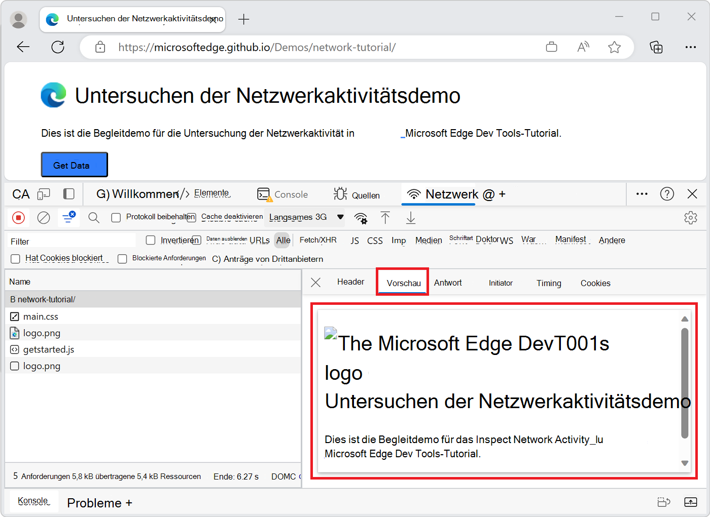710x517 pixels.
Task: Toggle Daten ausblenden URLs checkbox
Action: [x=197, y=240]
